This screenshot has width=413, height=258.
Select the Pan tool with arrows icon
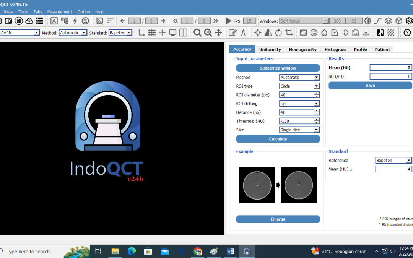click(218, 32)
